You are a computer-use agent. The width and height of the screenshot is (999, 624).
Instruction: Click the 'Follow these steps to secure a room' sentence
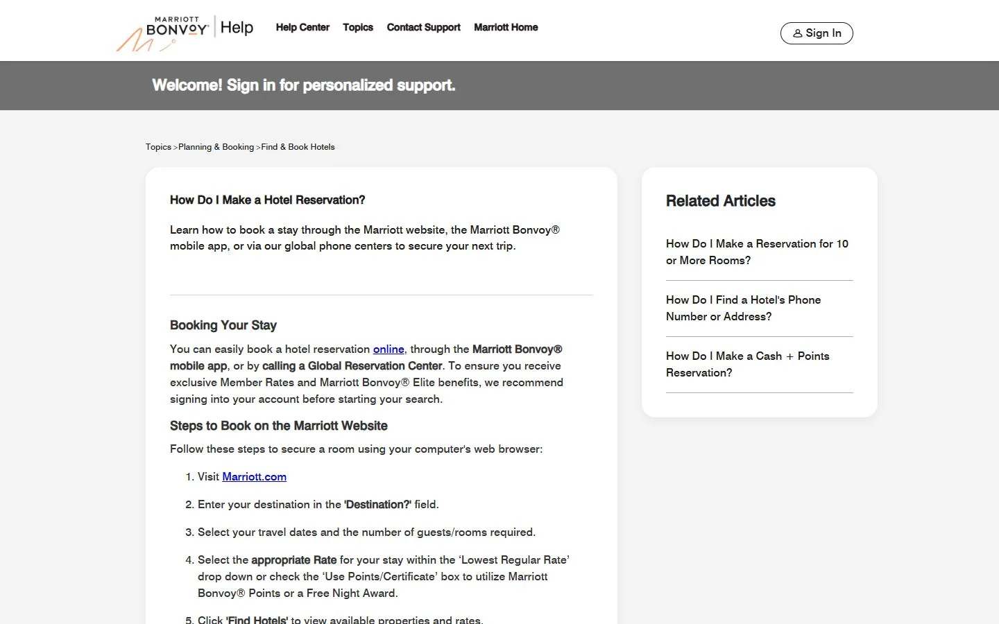[x=356, y=449]
